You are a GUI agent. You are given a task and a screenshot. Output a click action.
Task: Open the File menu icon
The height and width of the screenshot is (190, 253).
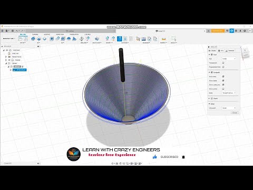pyautogui.click(x=7, y=31)
